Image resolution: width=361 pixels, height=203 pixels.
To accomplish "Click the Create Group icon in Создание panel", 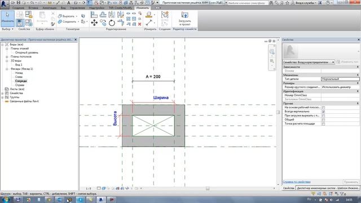I will pos(165,15).
